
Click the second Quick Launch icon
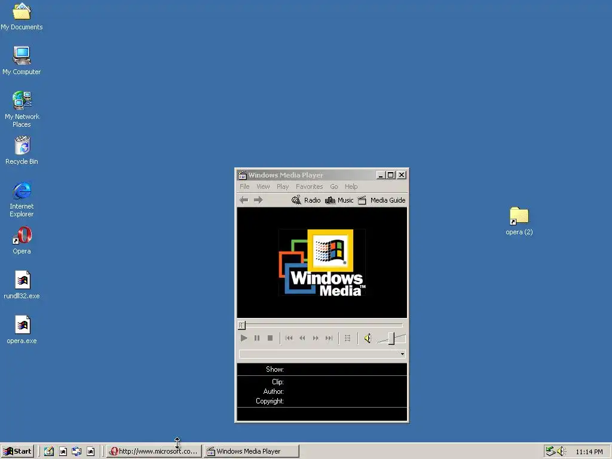pyautogui.click(x=63, y=452)
